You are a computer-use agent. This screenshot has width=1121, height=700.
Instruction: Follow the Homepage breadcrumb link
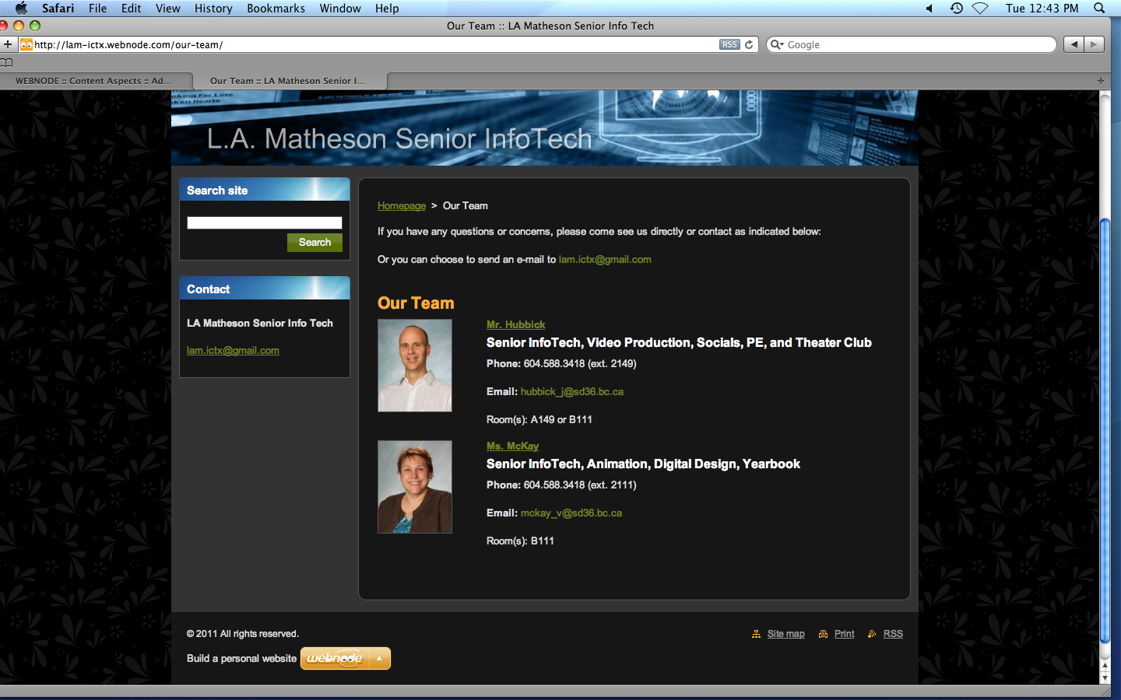[x=401, y=205]
